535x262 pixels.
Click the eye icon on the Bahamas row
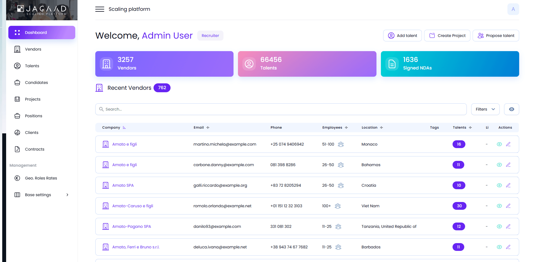(499, 165)
